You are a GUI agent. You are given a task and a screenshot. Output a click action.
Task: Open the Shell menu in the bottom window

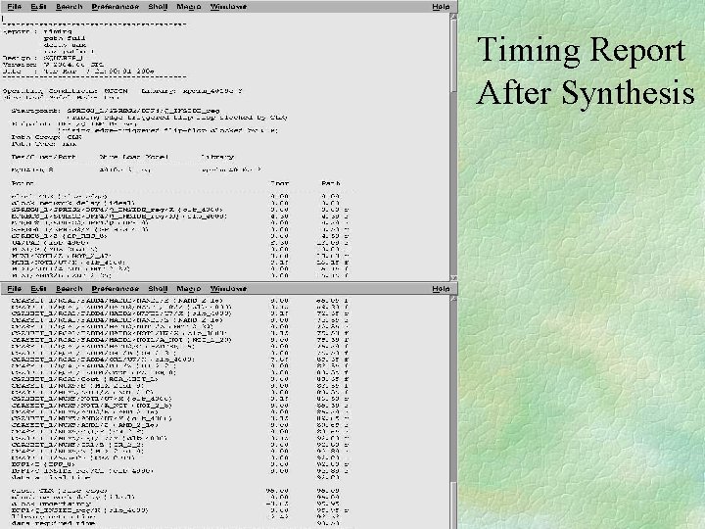pos(158,289)
